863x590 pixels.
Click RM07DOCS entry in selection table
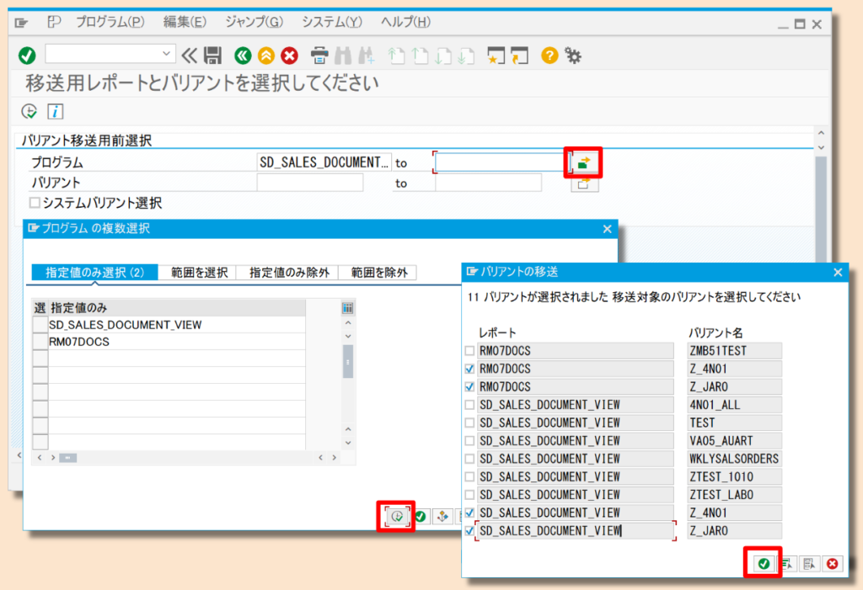coord(177,342)
